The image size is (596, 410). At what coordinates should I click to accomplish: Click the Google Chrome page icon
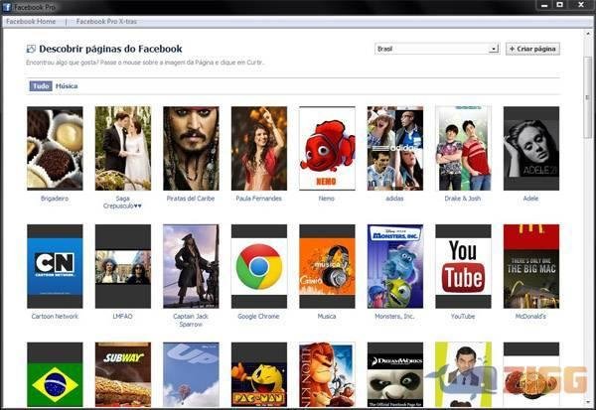258,265
